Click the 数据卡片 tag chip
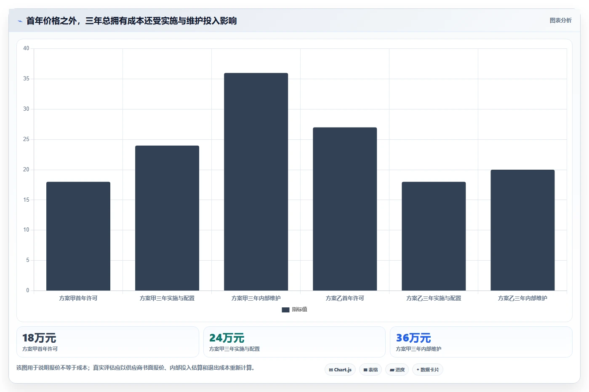The image size is (589, 392). [x=428, y=370]
